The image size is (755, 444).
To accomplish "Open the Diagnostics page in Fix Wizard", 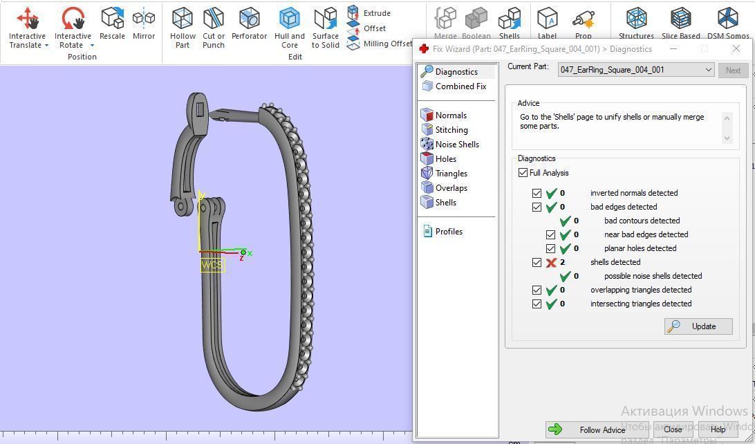I will pyautogui.click(x=456, y=72).
